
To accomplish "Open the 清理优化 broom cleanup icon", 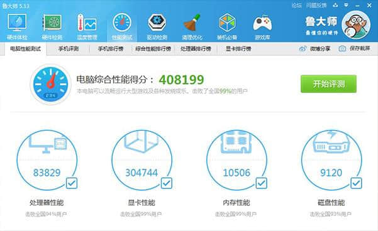I will 192,23.
